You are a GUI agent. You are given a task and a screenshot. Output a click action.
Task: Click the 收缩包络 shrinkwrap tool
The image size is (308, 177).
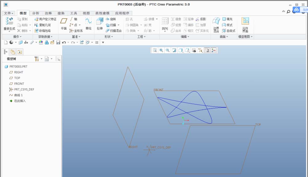point(43,30)
